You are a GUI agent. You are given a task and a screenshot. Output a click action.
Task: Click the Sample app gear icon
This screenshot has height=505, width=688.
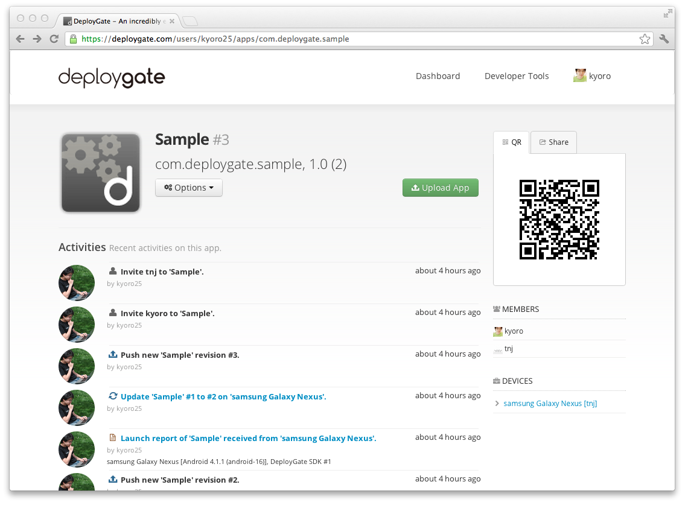tap(100, 173)
